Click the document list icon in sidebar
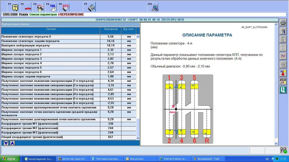Image resolution: width=289 pixels, height=162 pixels. click(x=283, y=39)
